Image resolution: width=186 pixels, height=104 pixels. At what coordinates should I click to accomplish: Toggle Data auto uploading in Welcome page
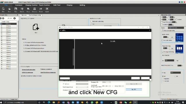(x=91, y=21)
